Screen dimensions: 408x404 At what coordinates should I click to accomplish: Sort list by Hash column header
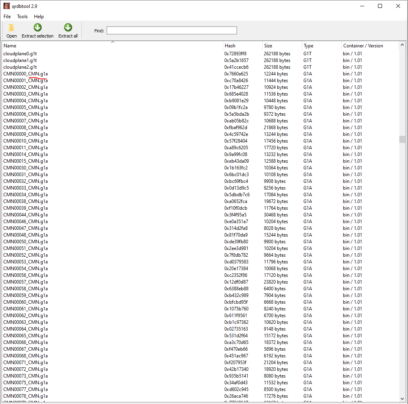pyautogui.click(x=243, y=45)
